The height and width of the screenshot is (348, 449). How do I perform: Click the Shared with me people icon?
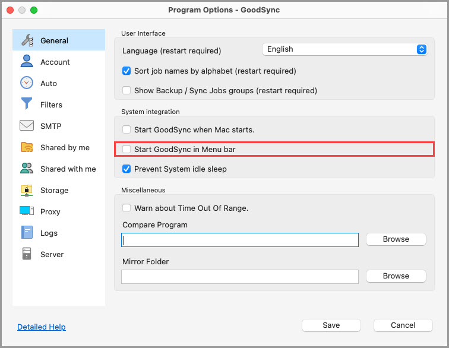pyautogui.click(x=27, y=169)
